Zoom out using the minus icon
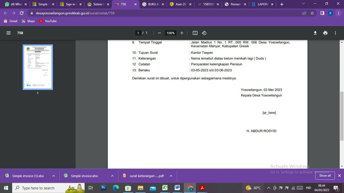Viewport: 344px width, 193px height. click(x=159, y=33)
